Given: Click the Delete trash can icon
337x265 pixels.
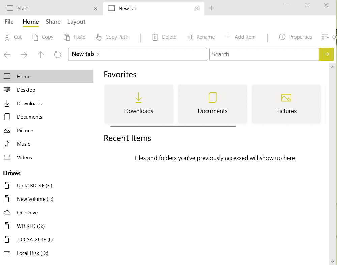Looking at the screenshot, I should pos(155,37).
